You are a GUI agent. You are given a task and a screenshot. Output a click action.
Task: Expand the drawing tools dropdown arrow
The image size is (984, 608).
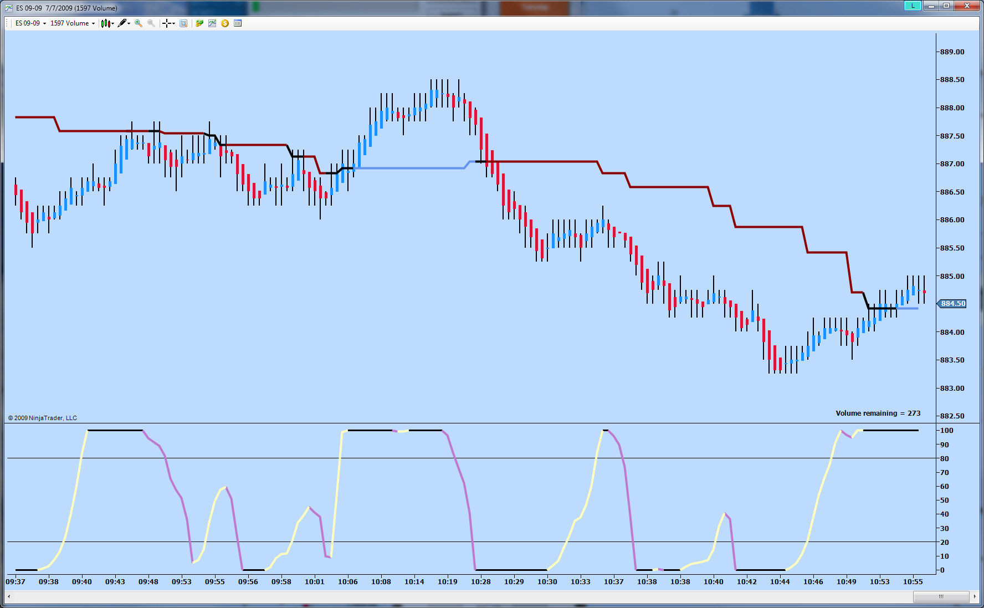129,23
